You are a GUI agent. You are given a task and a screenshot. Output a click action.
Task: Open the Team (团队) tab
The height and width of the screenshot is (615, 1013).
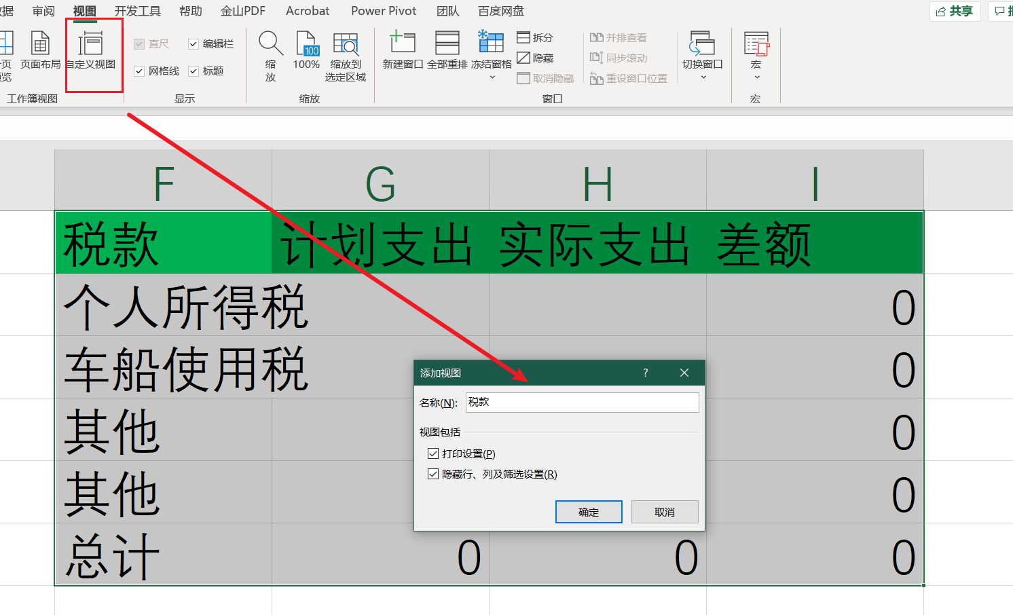(448, 11)
